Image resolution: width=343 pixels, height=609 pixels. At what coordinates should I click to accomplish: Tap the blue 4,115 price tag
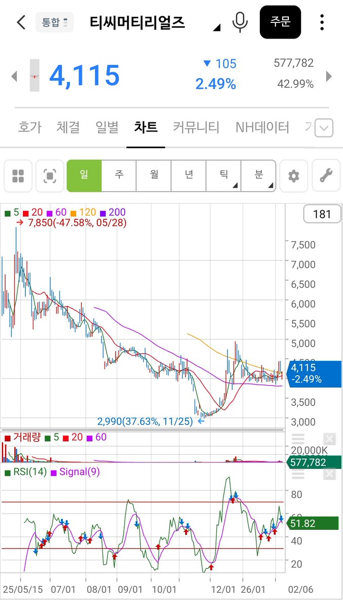314,373
